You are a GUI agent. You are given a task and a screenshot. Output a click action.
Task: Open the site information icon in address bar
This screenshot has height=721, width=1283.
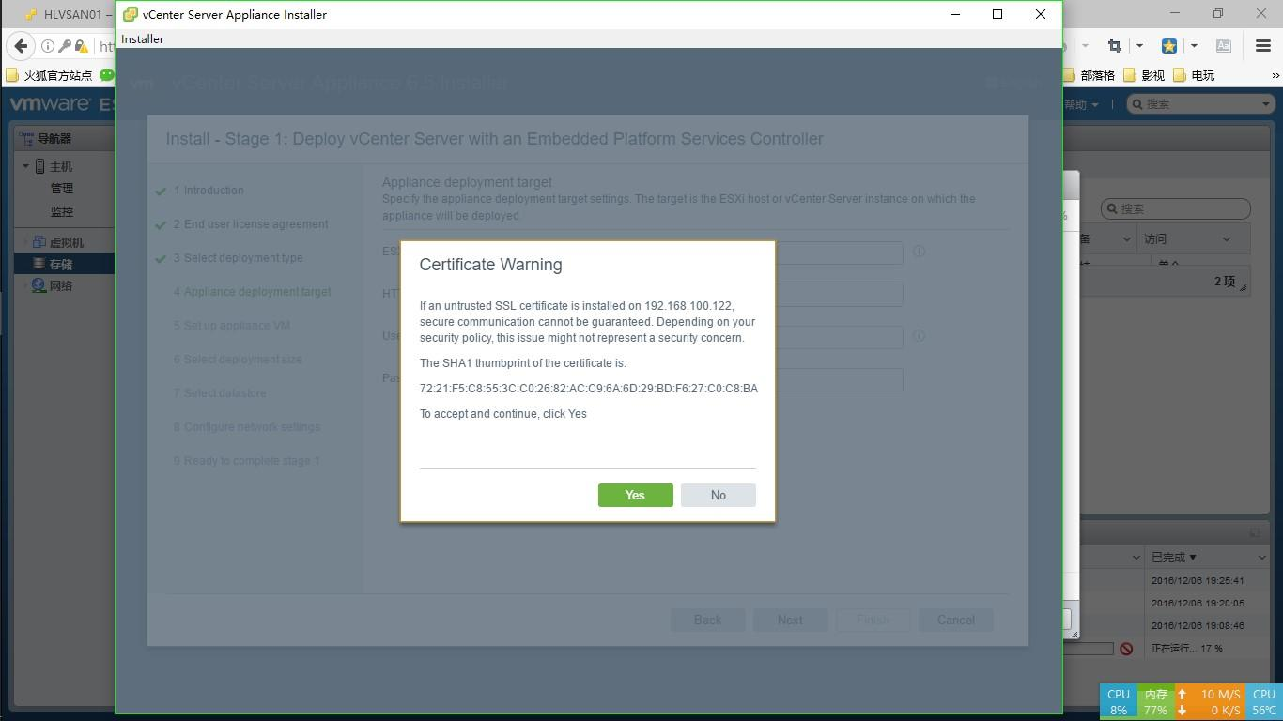pos(47,46)
